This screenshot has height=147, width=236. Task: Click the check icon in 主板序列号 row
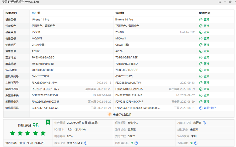click(x=201, y=83)
